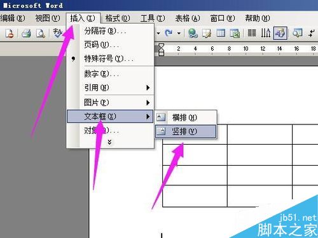
Task: Choose 分隔符 (Break) from Insert menu
Action: pyautogui.click(x=110, y=31)
